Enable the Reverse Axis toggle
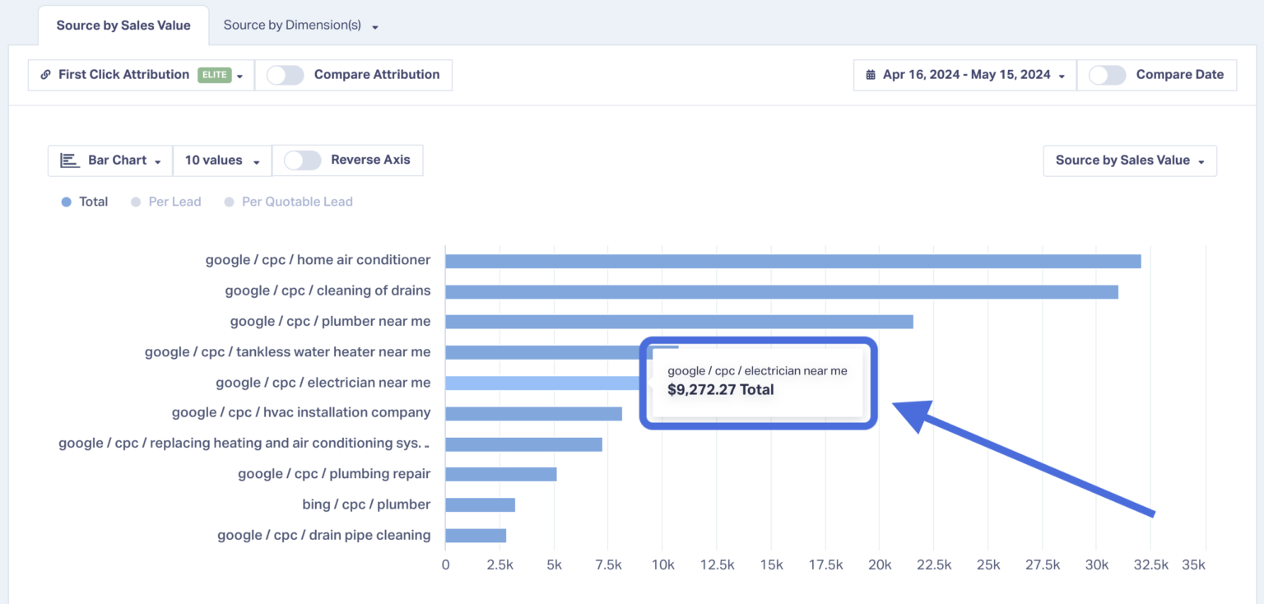1264x604 pixels. point(302,160)
